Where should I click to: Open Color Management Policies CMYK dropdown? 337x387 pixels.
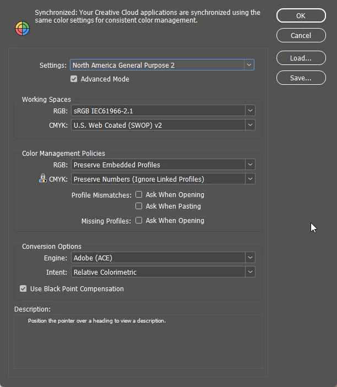tap(163, 179)
